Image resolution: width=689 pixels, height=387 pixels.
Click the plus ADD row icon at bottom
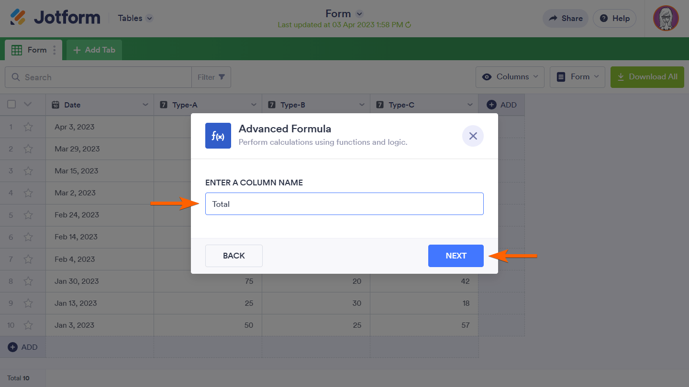click(13, 347)
